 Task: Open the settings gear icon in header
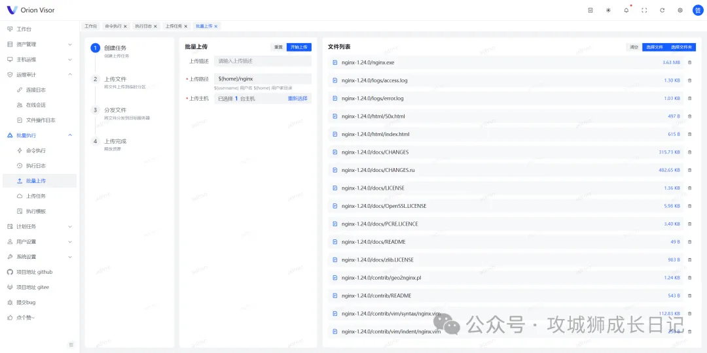[680, 10]
